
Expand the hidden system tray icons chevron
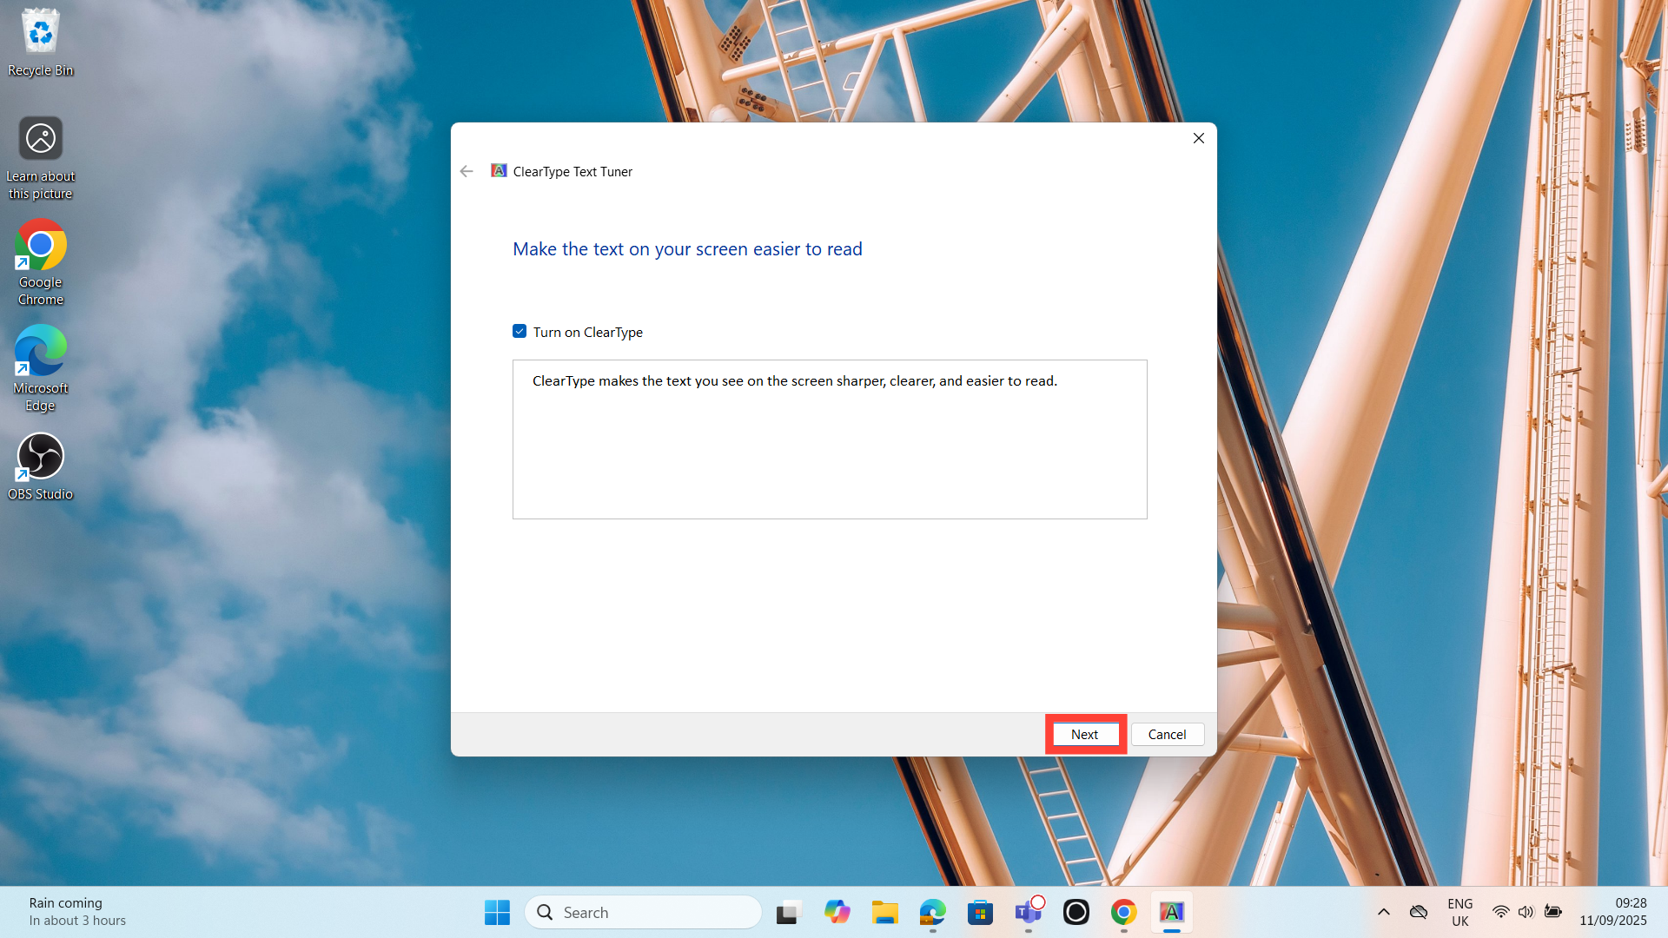click(x=1384, y=912)
